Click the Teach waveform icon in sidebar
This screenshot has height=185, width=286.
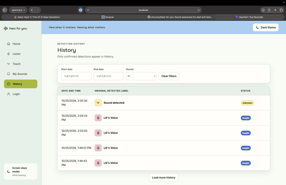click(9, 64)
